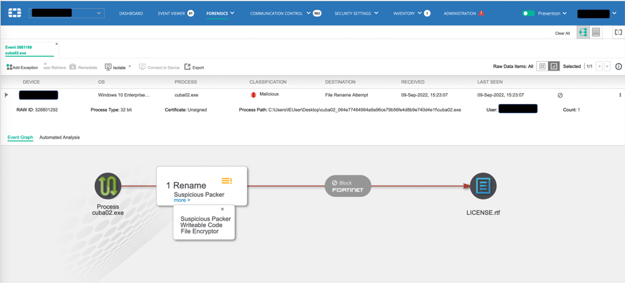Open the Event Viewer menu item
This screenshot has width=625, height=283.
171,13
